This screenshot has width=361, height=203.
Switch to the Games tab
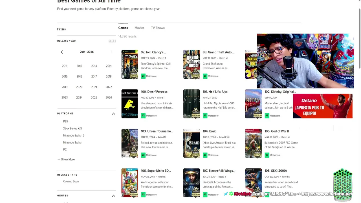[x=123, y=28]
